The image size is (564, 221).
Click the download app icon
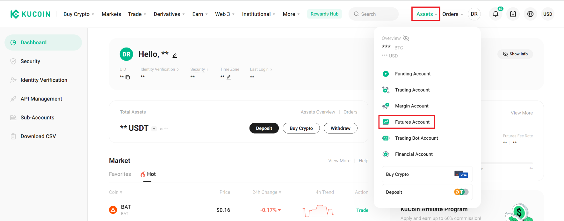pos(513,14)
